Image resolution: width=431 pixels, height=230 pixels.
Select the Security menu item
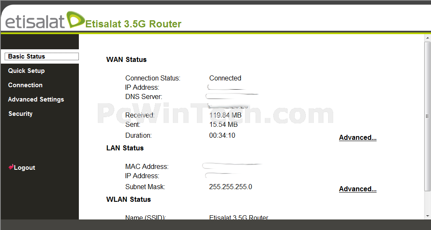click(20, 114)
